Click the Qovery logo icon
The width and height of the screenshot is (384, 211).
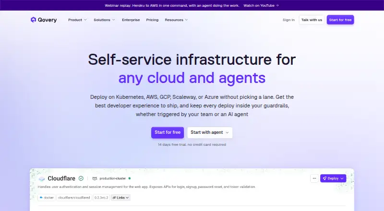(33, 20)
